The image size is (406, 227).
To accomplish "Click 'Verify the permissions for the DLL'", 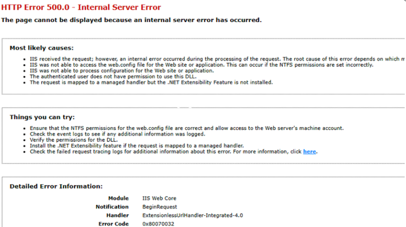I will click(73, 140).
